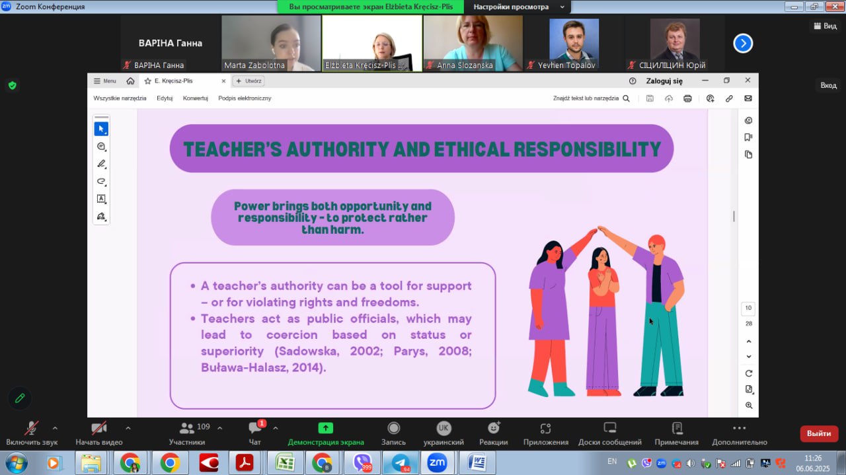Toggle the annotation pencil green circle button
Image resolution: width=846 pixels, height=475 pixels.
point(20,398)
